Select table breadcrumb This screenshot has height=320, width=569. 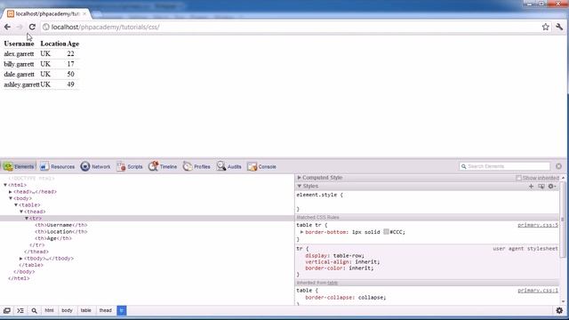click(86, 310)
